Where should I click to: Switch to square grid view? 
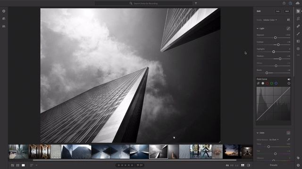tap(18, 165)
